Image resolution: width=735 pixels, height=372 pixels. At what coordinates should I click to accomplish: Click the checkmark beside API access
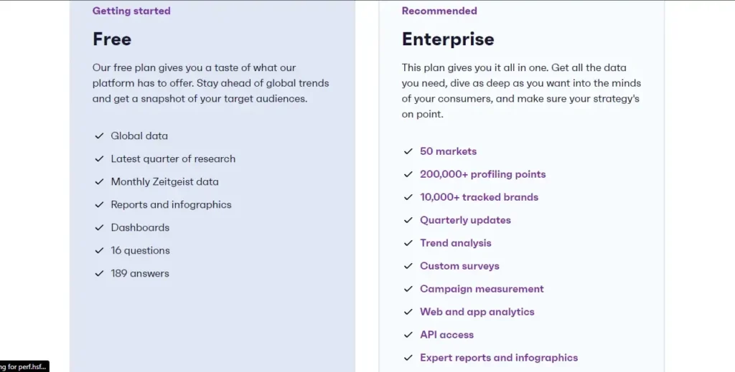click(x=408, y=335)
